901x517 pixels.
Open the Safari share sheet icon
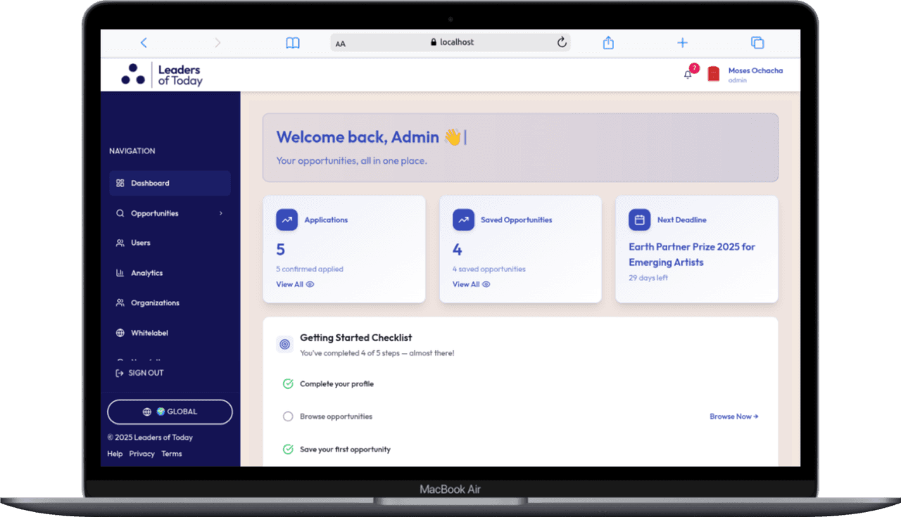point(608,42)
